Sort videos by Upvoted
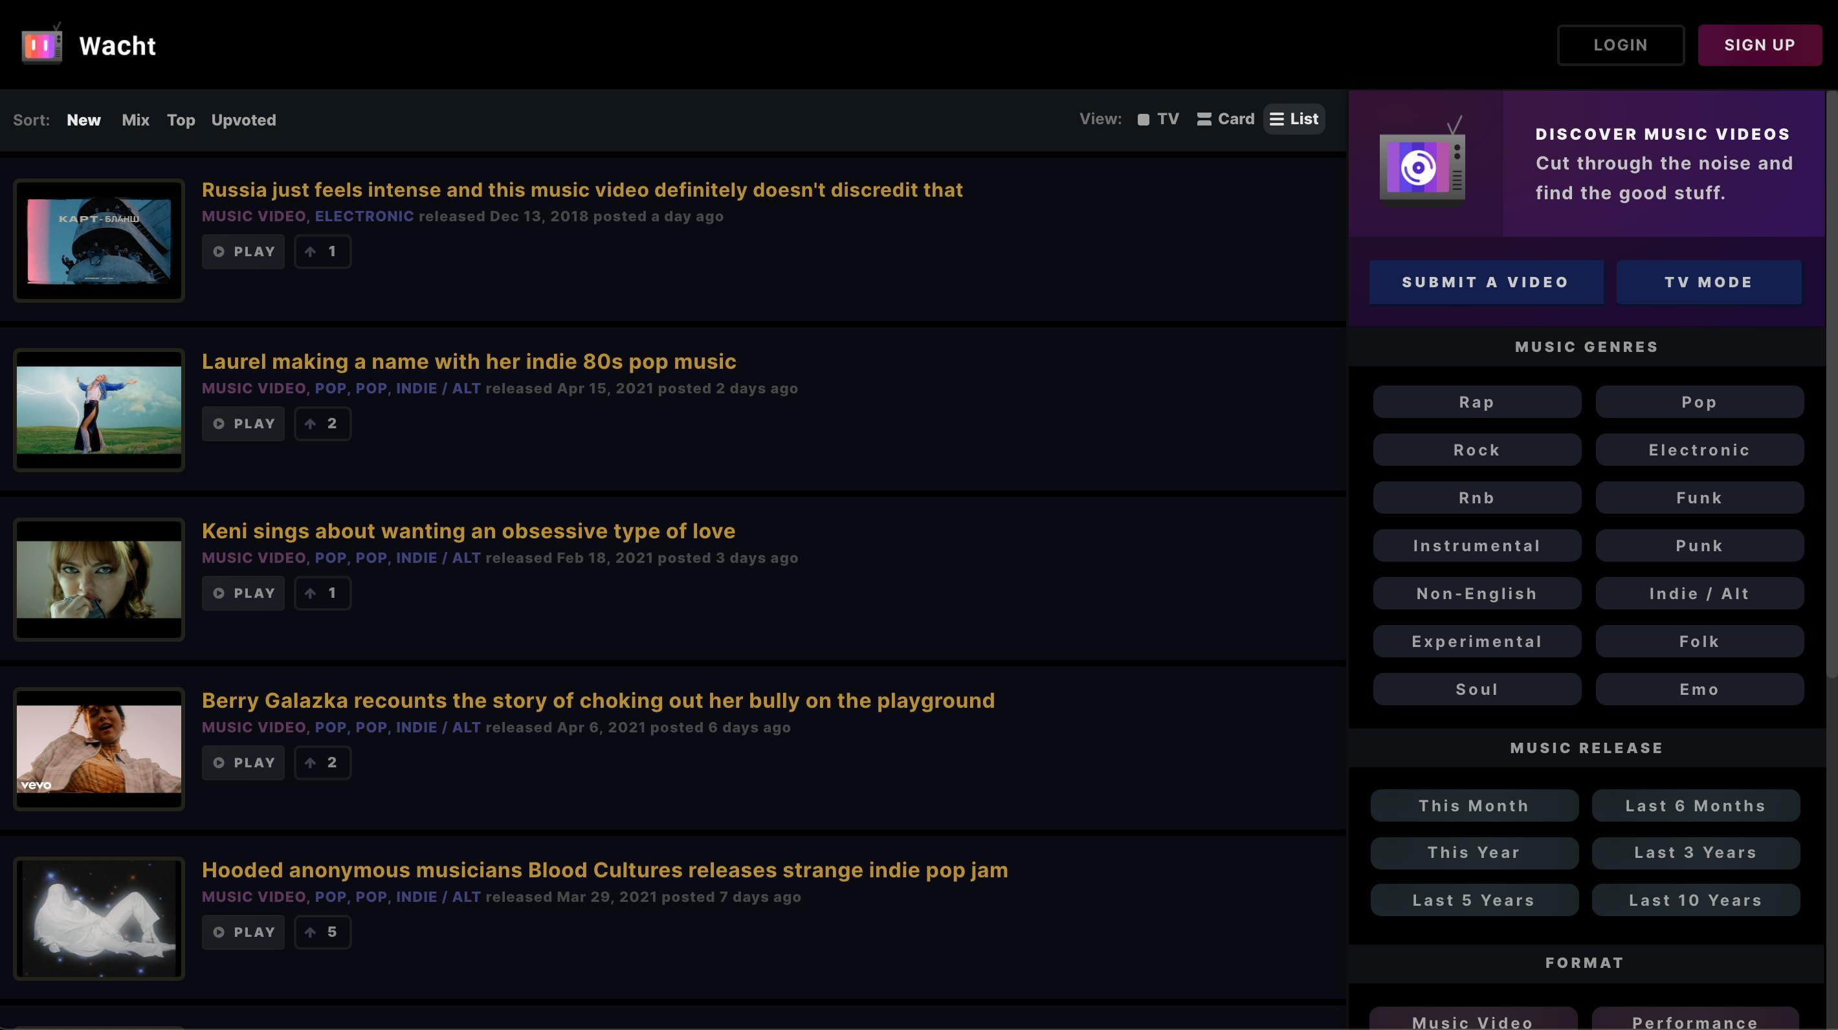 pos(243,120)
